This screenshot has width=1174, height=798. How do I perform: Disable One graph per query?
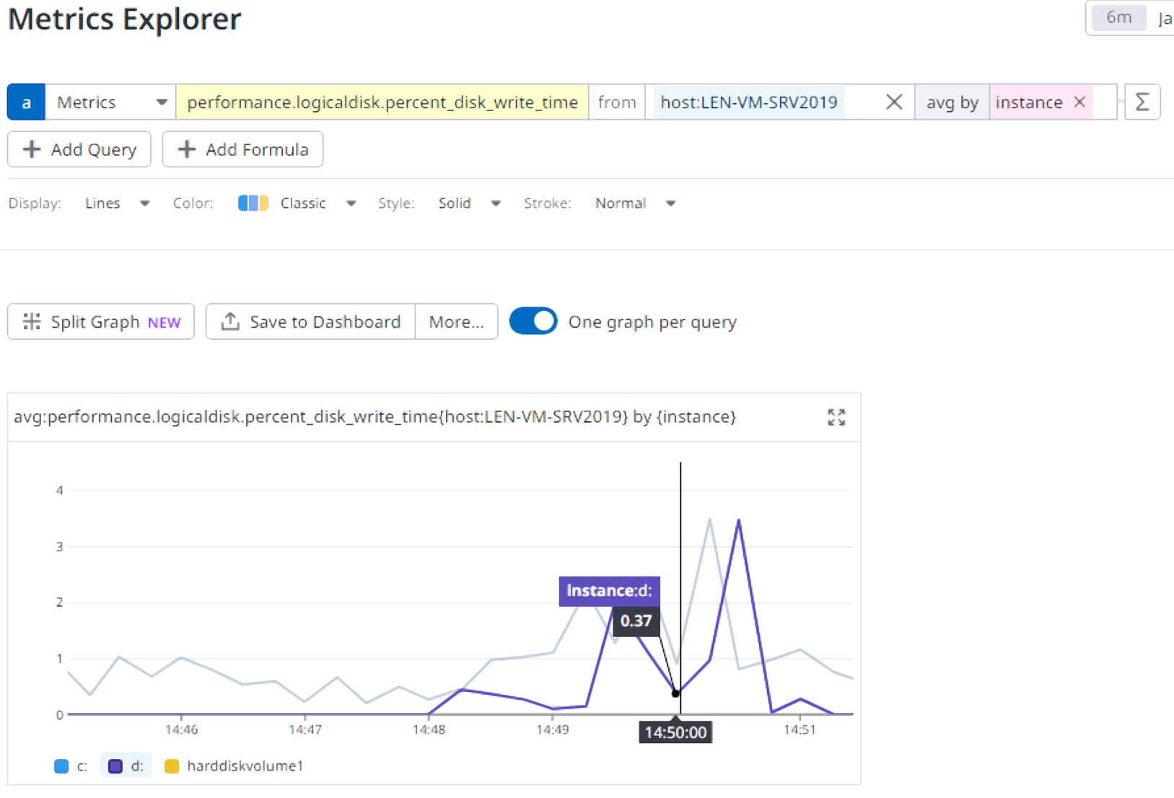point(533,321)
